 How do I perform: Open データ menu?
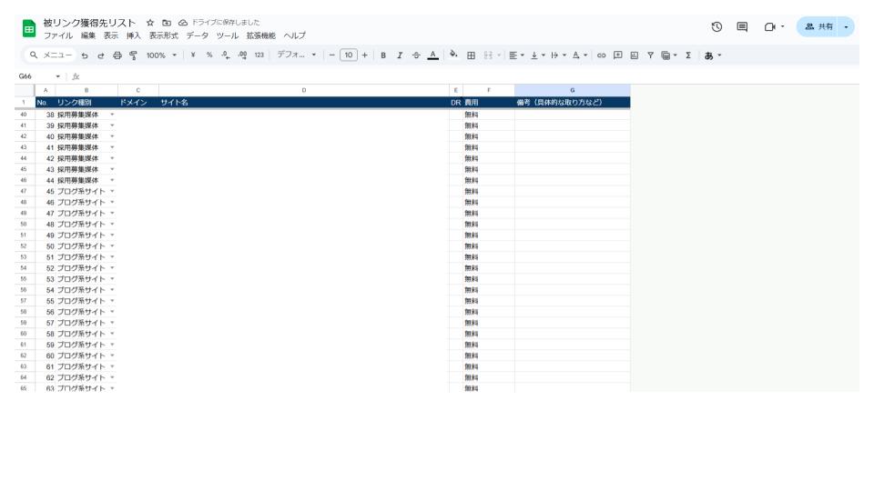click(198, 35)
